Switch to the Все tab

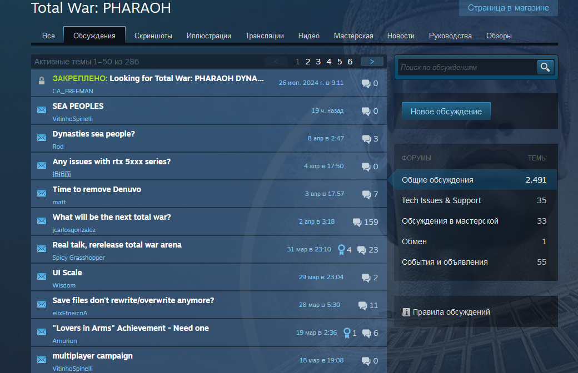48,36
